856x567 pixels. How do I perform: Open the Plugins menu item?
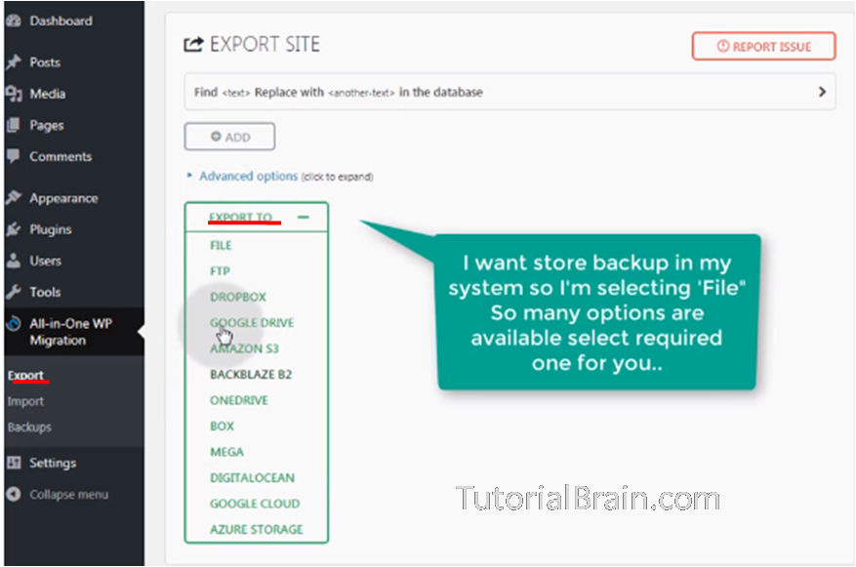coord(50,229)
